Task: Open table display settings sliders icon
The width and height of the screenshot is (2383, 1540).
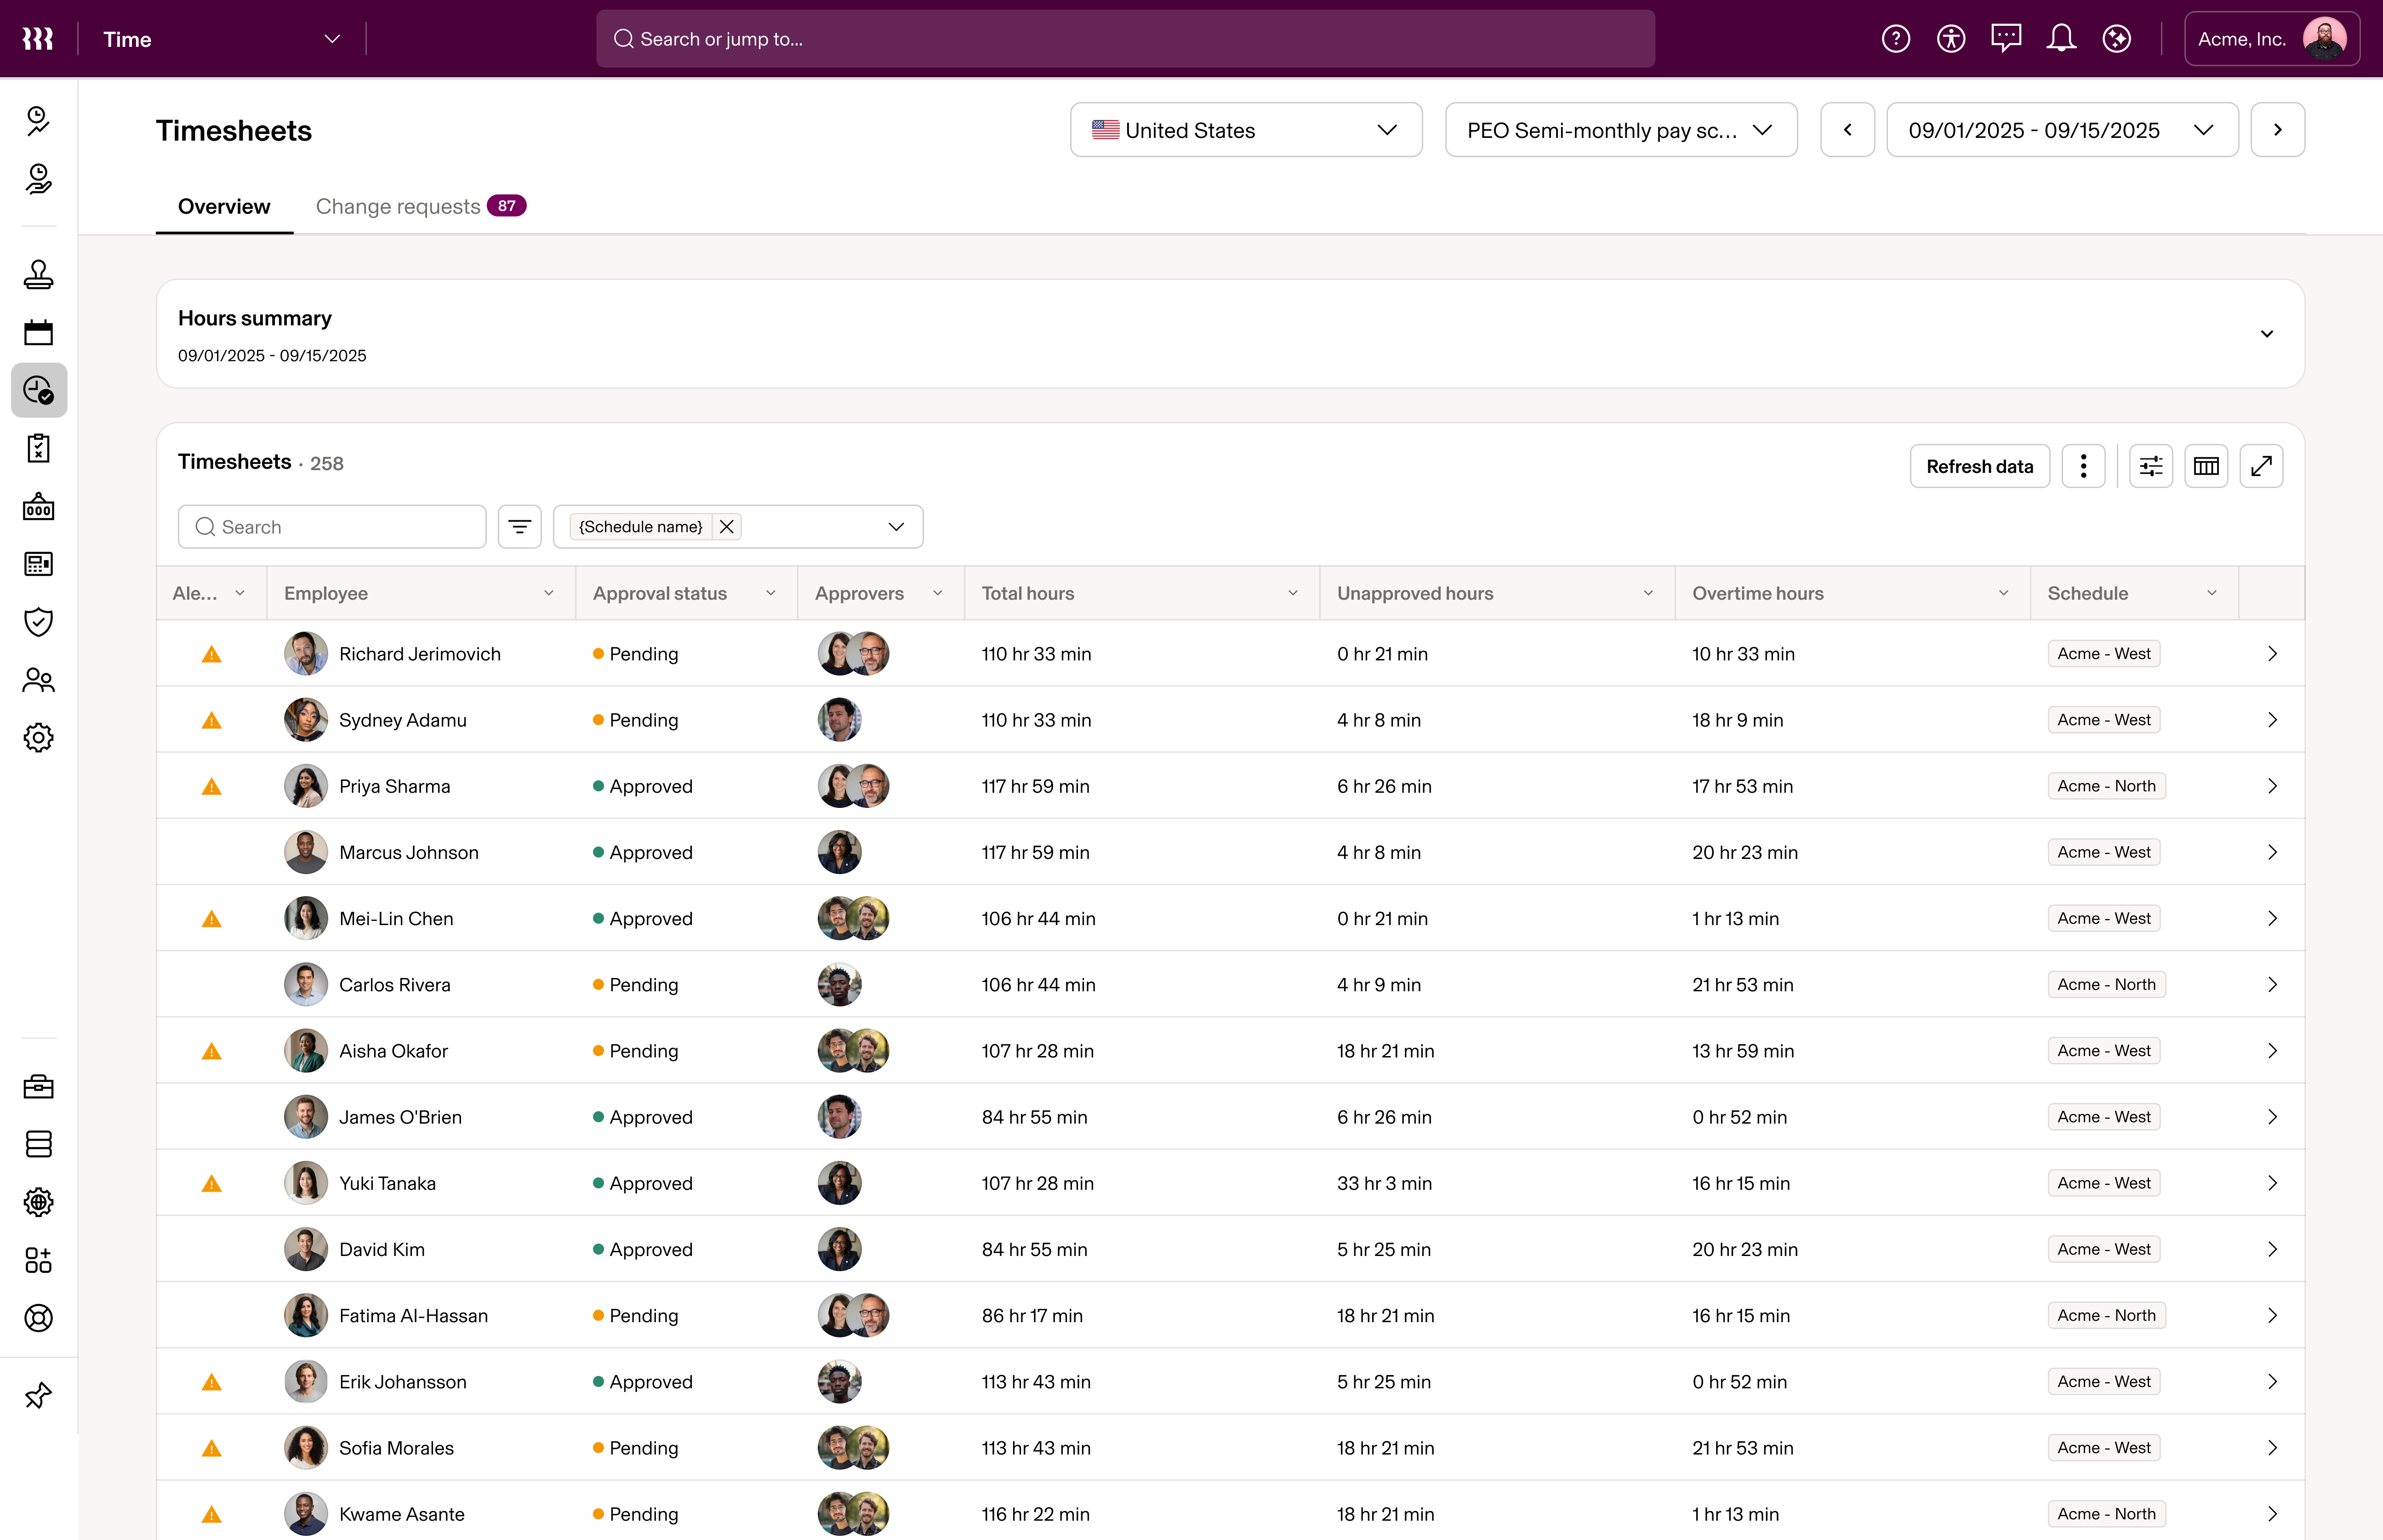Action: tap(2150, 466)
